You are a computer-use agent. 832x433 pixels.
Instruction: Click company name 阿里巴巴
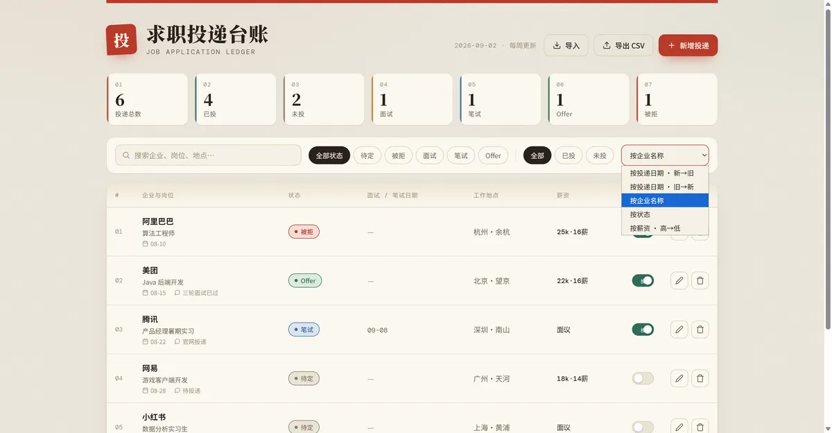coord(158,221)
